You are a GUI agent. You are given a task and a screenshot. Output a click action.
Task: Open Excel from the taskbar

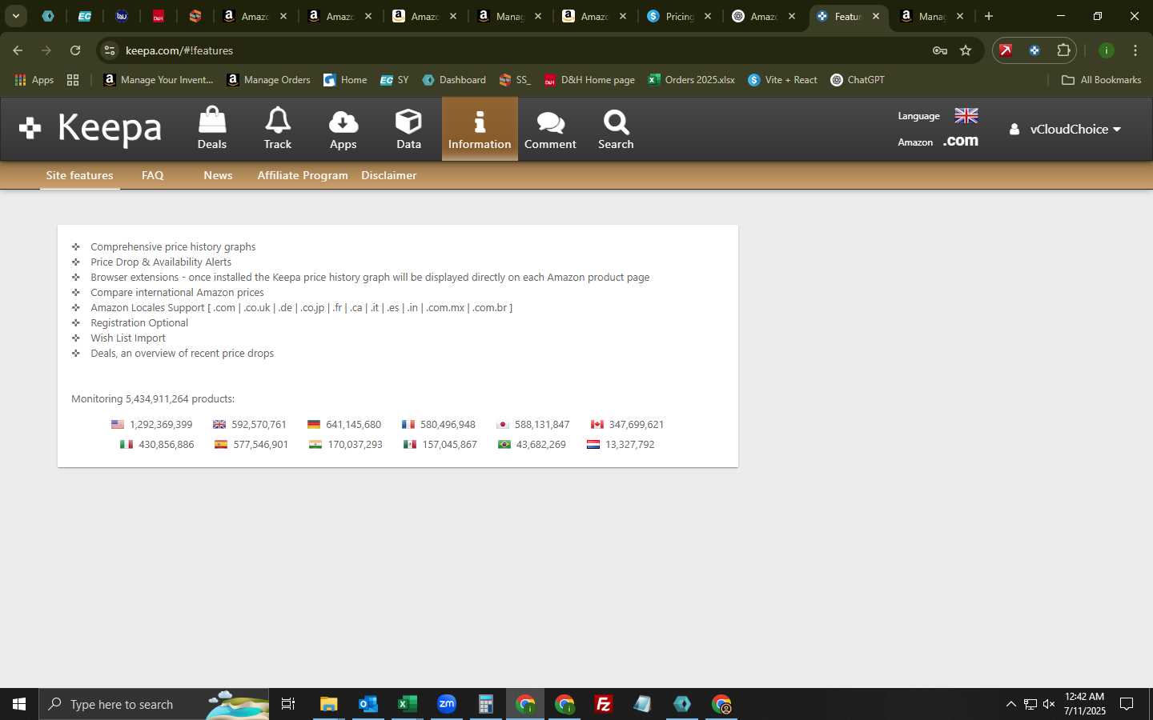point(408,704)
